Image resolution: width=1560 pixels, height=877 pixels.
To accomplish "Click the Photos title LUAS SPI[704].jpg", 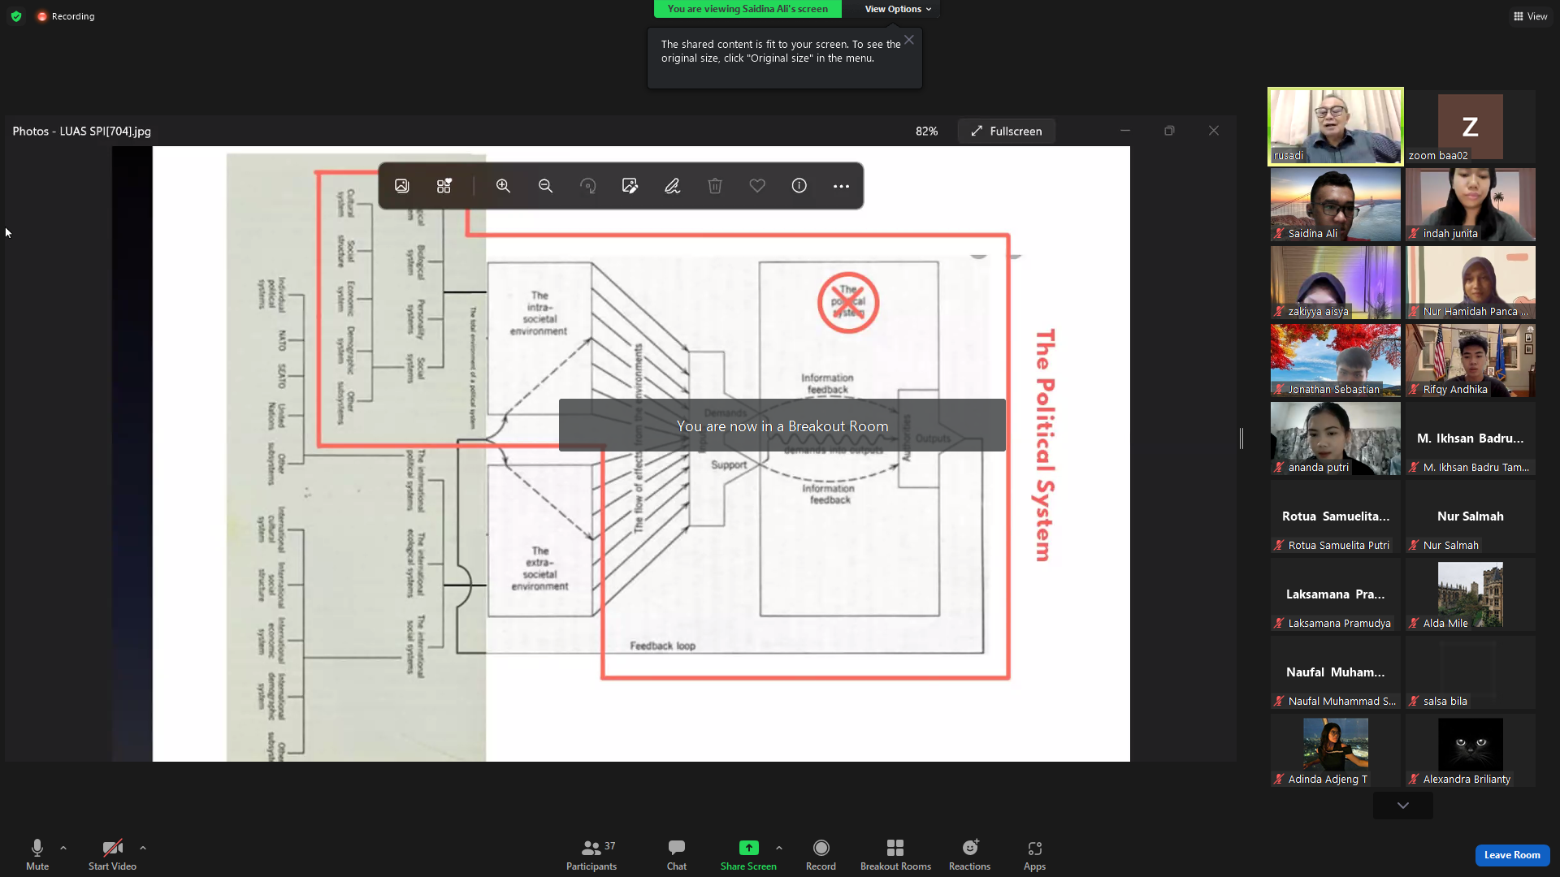I will pyautogui.click(x=82, y=131).
